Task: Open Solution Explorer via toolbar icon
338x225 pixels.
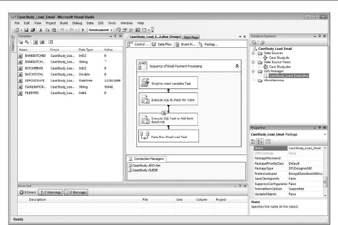Action: 118,30
